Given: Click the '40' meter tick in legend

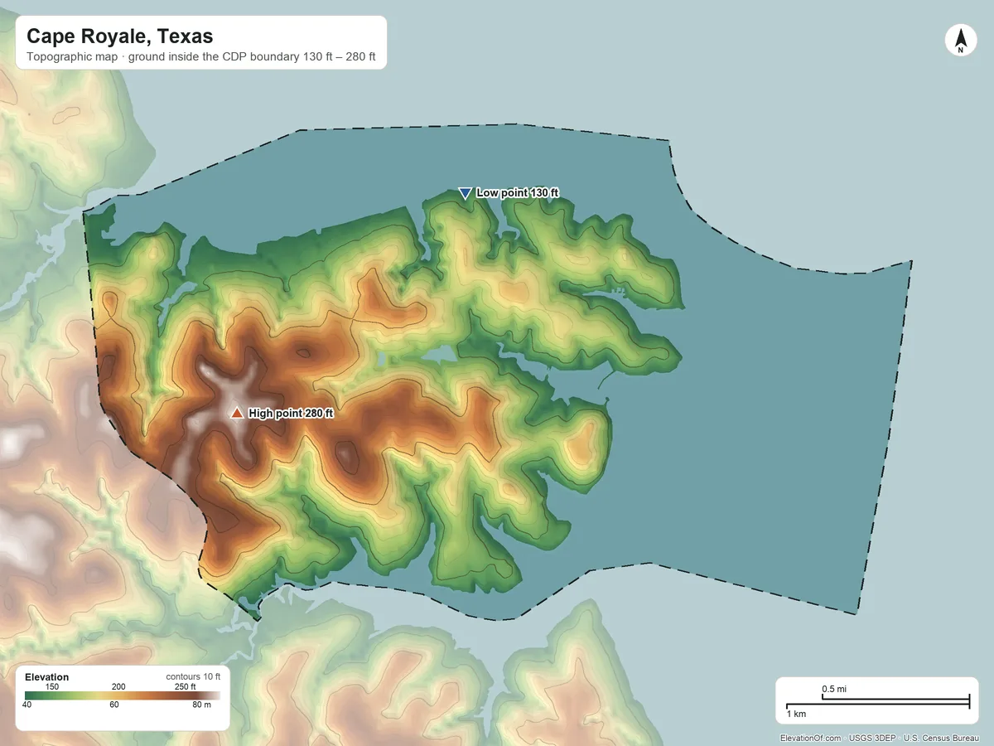Looking at the screenshot, I should (x=27, y=705).
